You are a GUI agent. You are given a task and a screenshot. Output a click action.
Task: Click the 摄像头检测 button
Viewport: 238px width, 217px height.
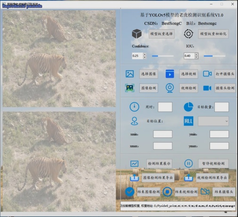click(x=225, y=88)
